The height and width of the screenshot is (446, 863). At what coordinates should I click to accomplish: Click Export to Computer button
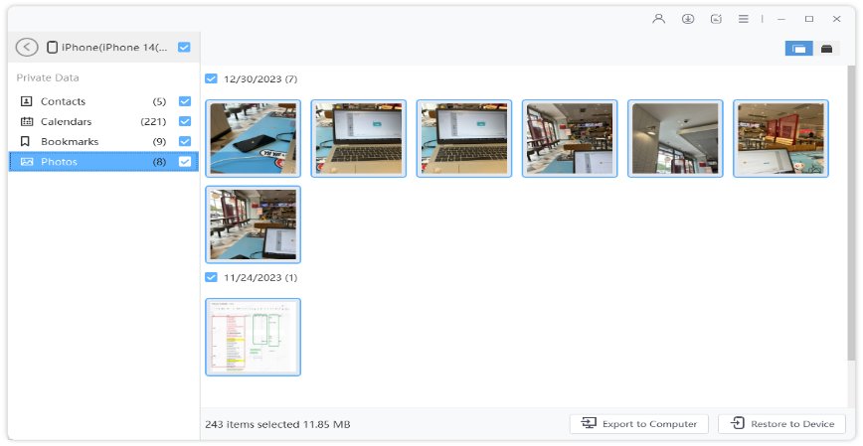[639, 424]
